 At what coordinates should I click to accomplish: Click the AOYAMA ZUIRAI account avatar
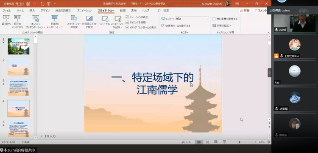[x=227, y=4]
